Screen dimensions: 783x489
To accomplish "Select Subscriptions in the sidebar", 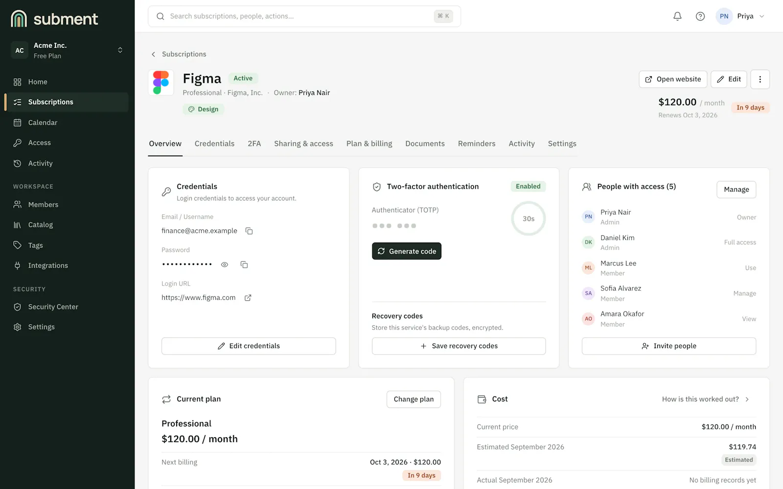I will click(x=67, y=102).
